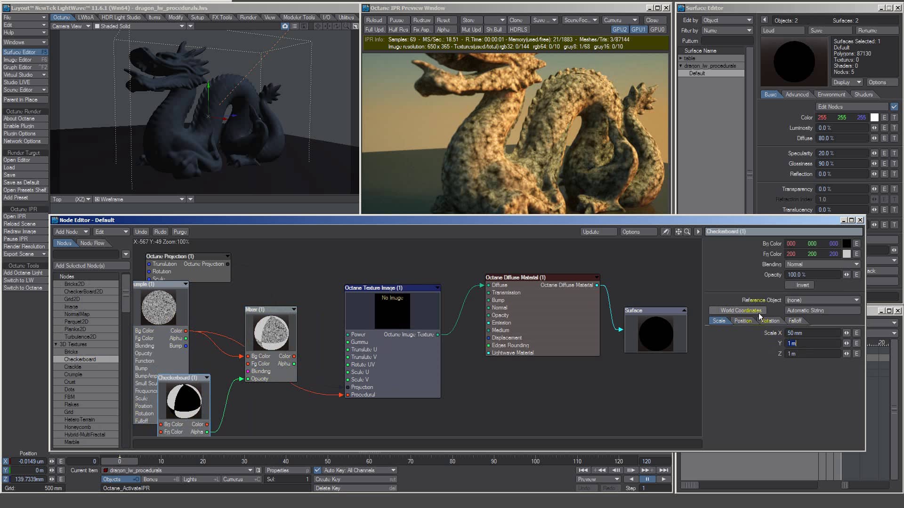904x508 pixels.
Task: Open the Blending dropdown set to Normal
Action: click(x=822, y=264)
